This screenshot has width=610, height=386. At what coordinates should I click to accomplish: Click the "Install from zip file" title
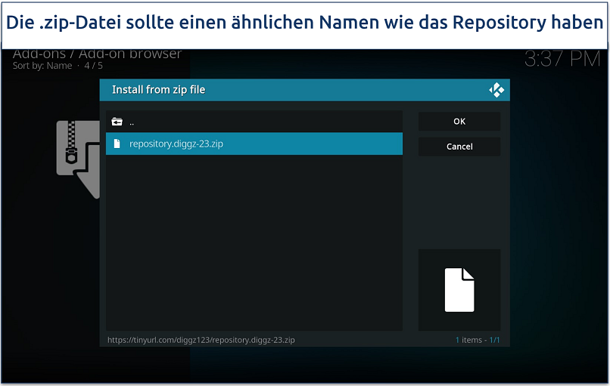(x=159, y=90)
